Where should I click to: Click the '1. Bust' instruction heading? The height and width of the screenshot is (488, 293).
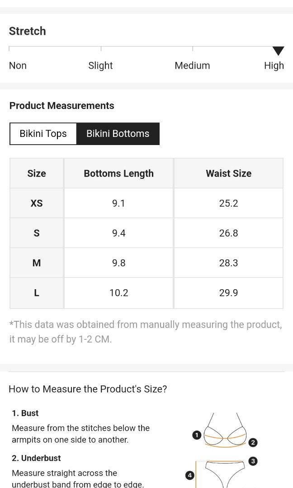pos(25,413)
